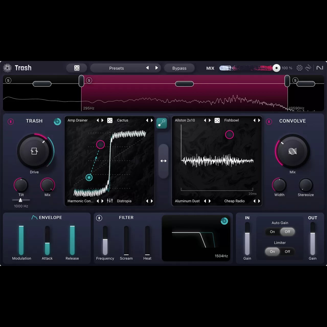
Task: Open the Cactus type selector
Action: coord(122,120)
